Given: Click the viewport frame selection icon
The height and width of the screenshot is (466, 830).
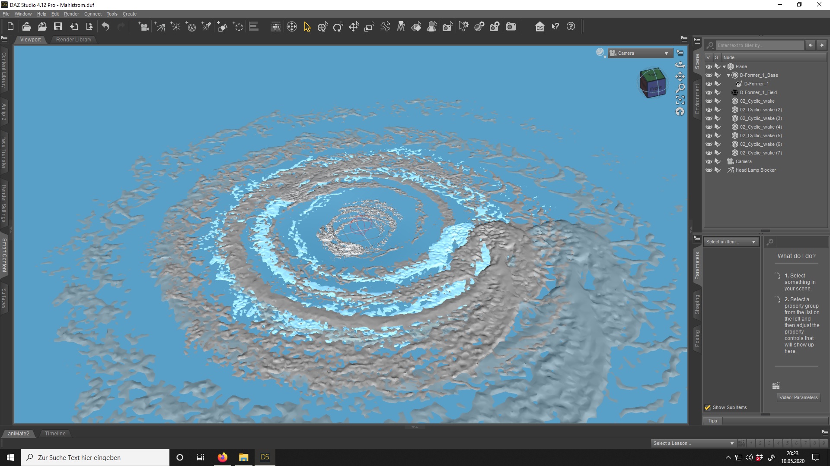Looking at the screenshot, I should [x=680, y=100].
